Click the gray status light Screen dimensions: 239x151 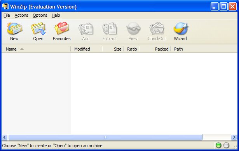[226, 145]
